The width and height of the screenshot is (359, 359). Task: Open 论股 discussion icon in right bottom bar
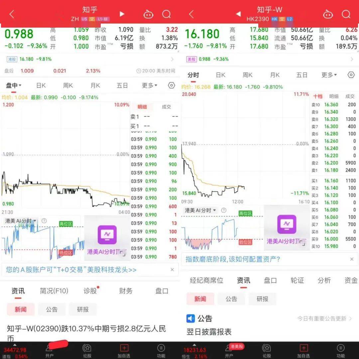point(267,350)
